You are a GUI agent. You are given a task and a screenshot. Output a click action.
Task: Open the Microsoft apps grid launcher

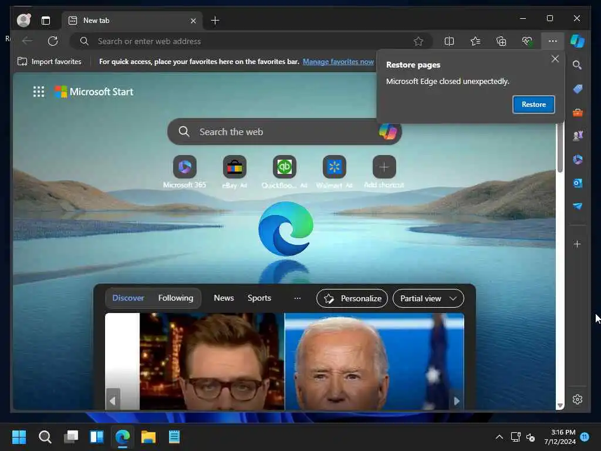click(38, 92)
